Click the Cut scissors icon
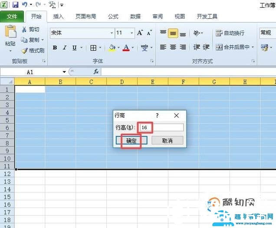This screenshot has height=228, width=276. [24, 29]
